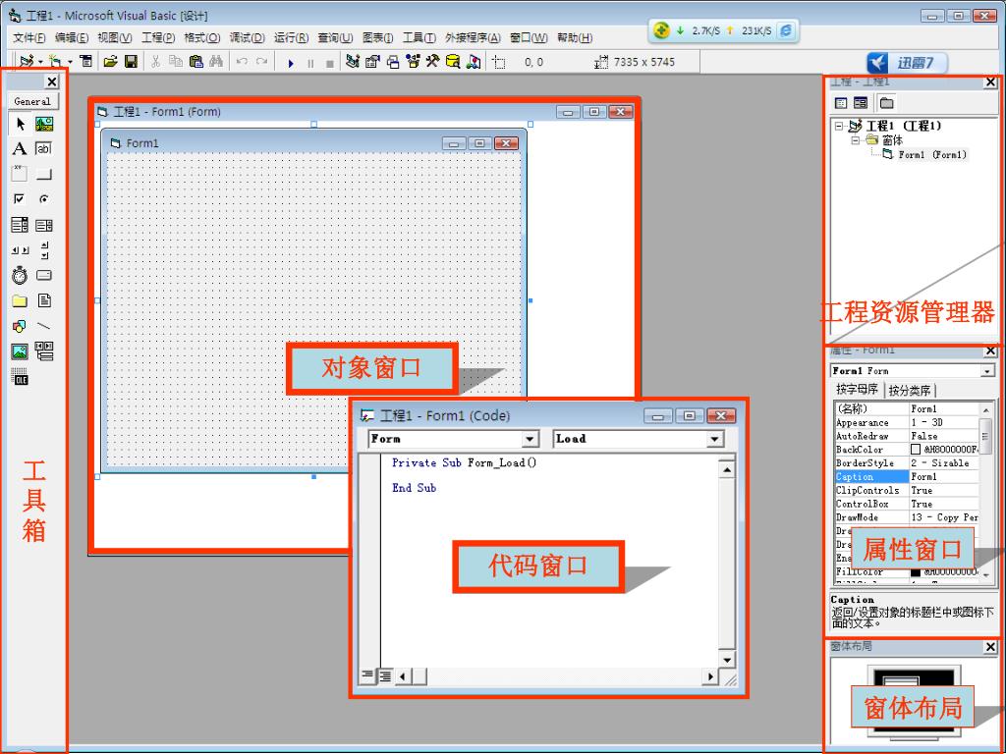1006x754 pixels.
Task: Select the Line control in toolbox
Action: (43, 326)
